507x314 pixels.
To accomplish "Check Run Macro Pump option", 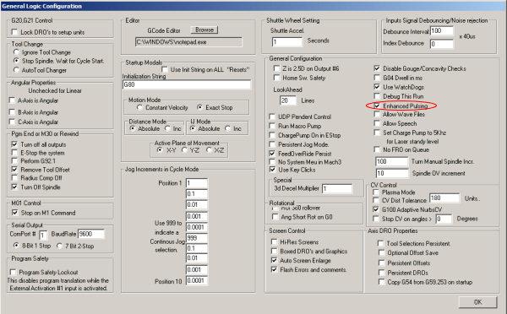I will (x=272, y=126).
